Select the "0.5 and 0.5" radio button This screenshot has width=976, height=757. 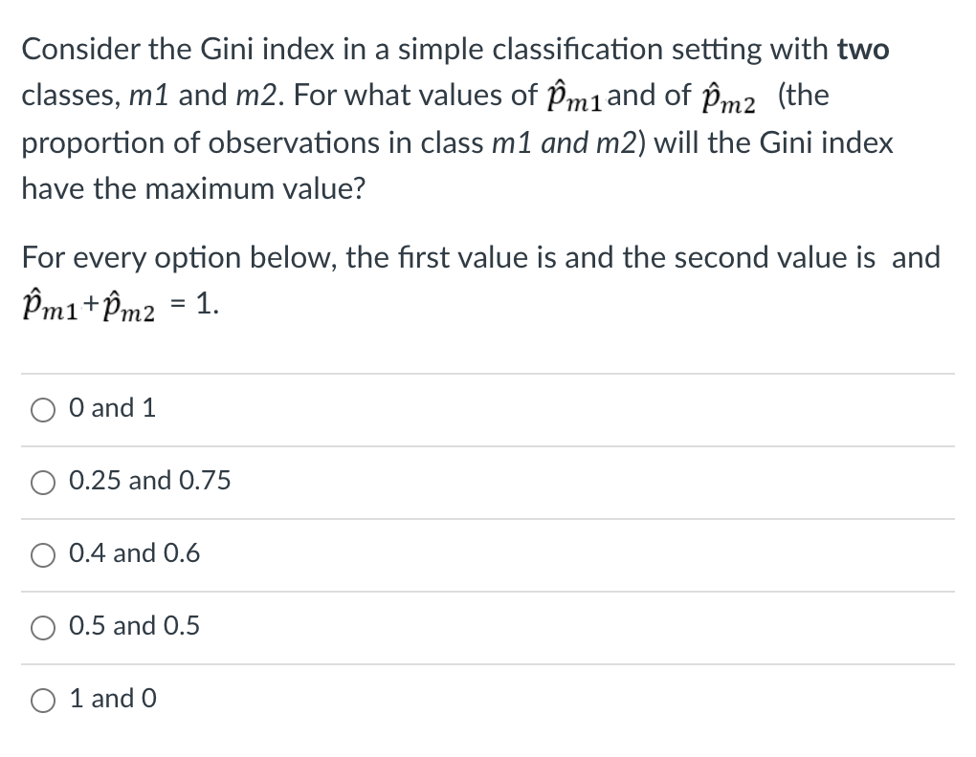42,627
